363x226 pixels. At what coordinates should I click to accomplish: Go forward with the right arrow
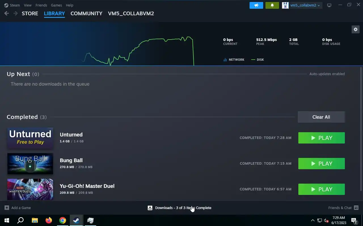(x=16, y=13)
